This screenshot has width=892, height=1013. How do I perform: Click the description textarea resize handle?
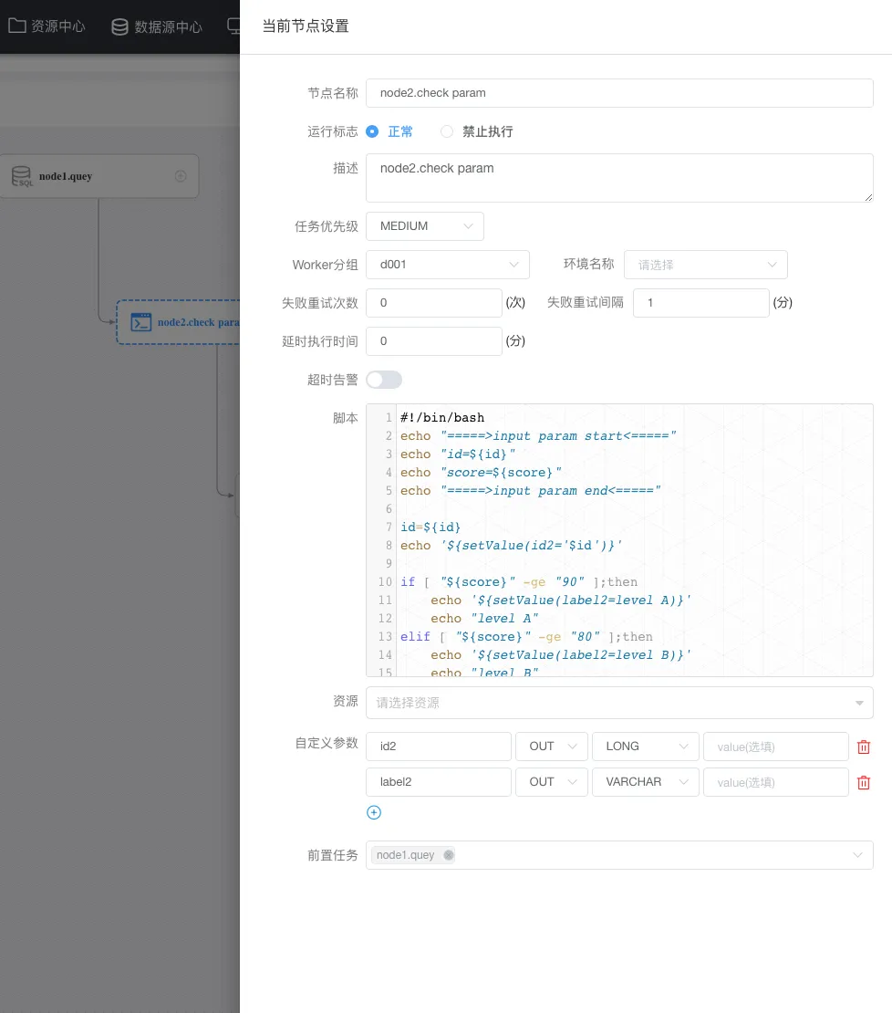(868, 197)
